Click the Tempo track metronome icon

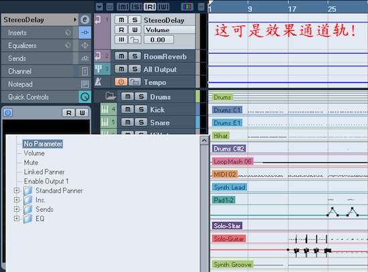(x=98, y=82)
